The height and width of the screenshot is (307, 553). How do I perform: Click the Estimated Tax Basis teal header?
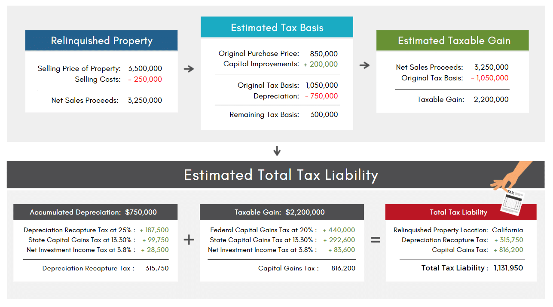pos(277,27)
